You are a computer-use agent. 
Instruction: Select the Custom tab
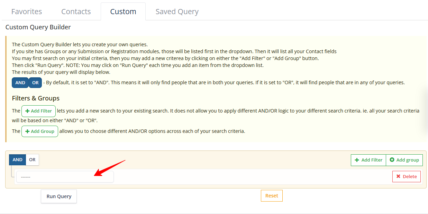pyautogui.click(x=123, y=12)
